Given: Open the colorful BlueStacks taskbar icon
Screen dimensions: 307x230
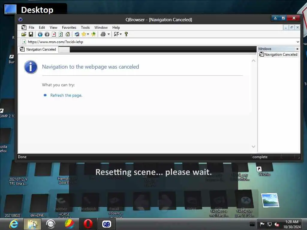Looking at the screenshot, I should tap(69, 224).
